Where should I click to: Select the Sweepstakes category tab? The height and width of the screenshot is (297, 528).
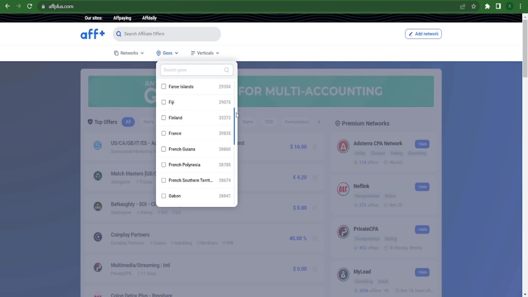pyautogui.click(x=297, y=122)
